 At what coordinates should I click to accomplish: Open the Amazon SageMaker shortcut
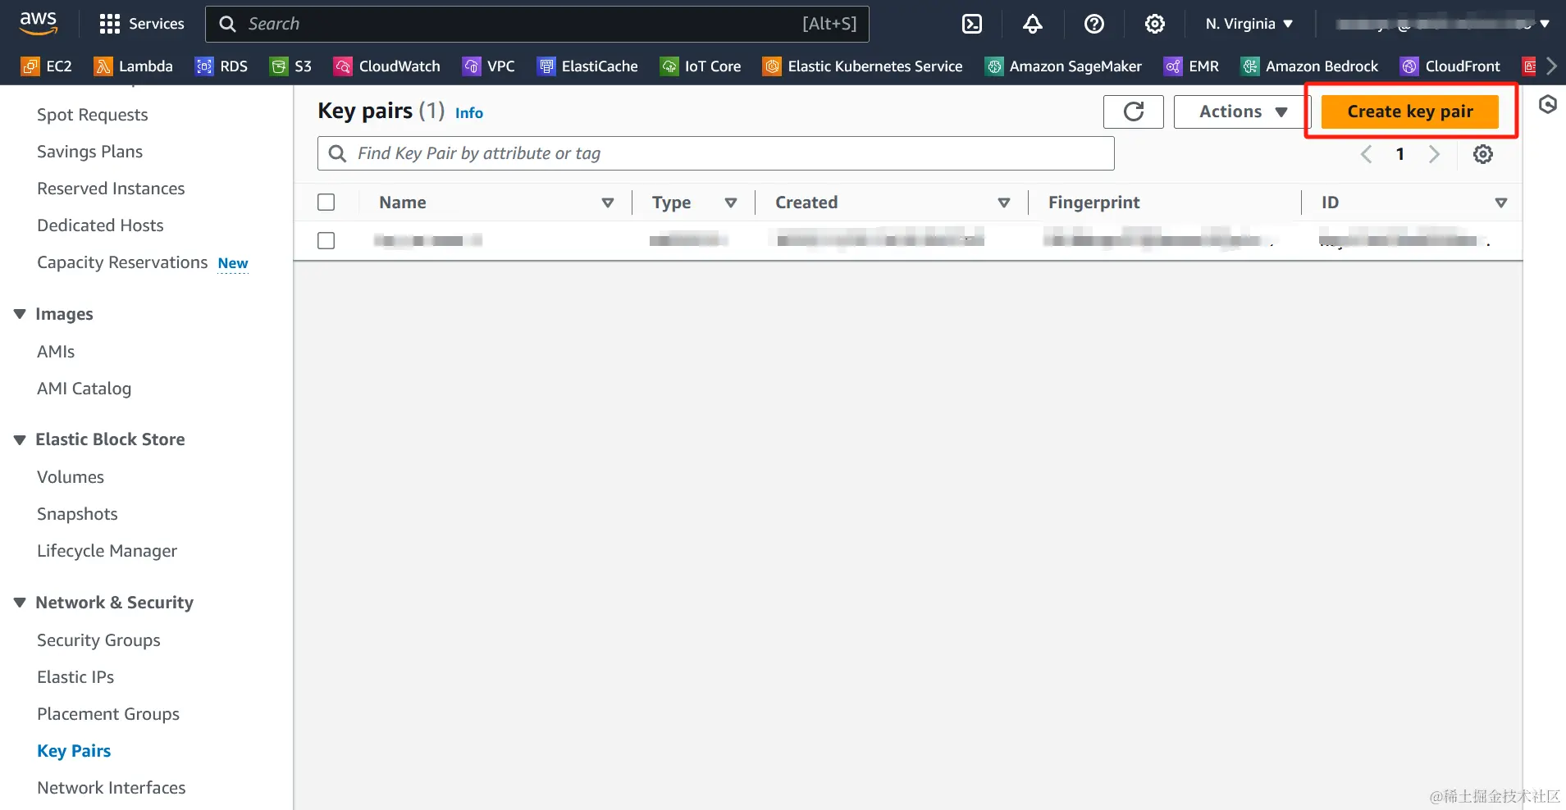(x=1063, y=66)
